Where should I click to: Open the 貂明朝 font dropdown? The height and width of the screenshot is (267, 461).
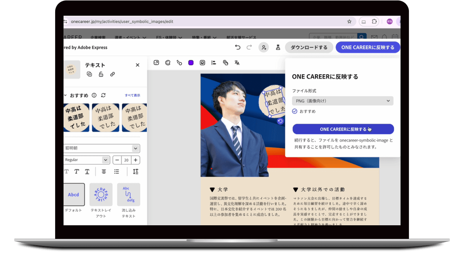(102, 148)
